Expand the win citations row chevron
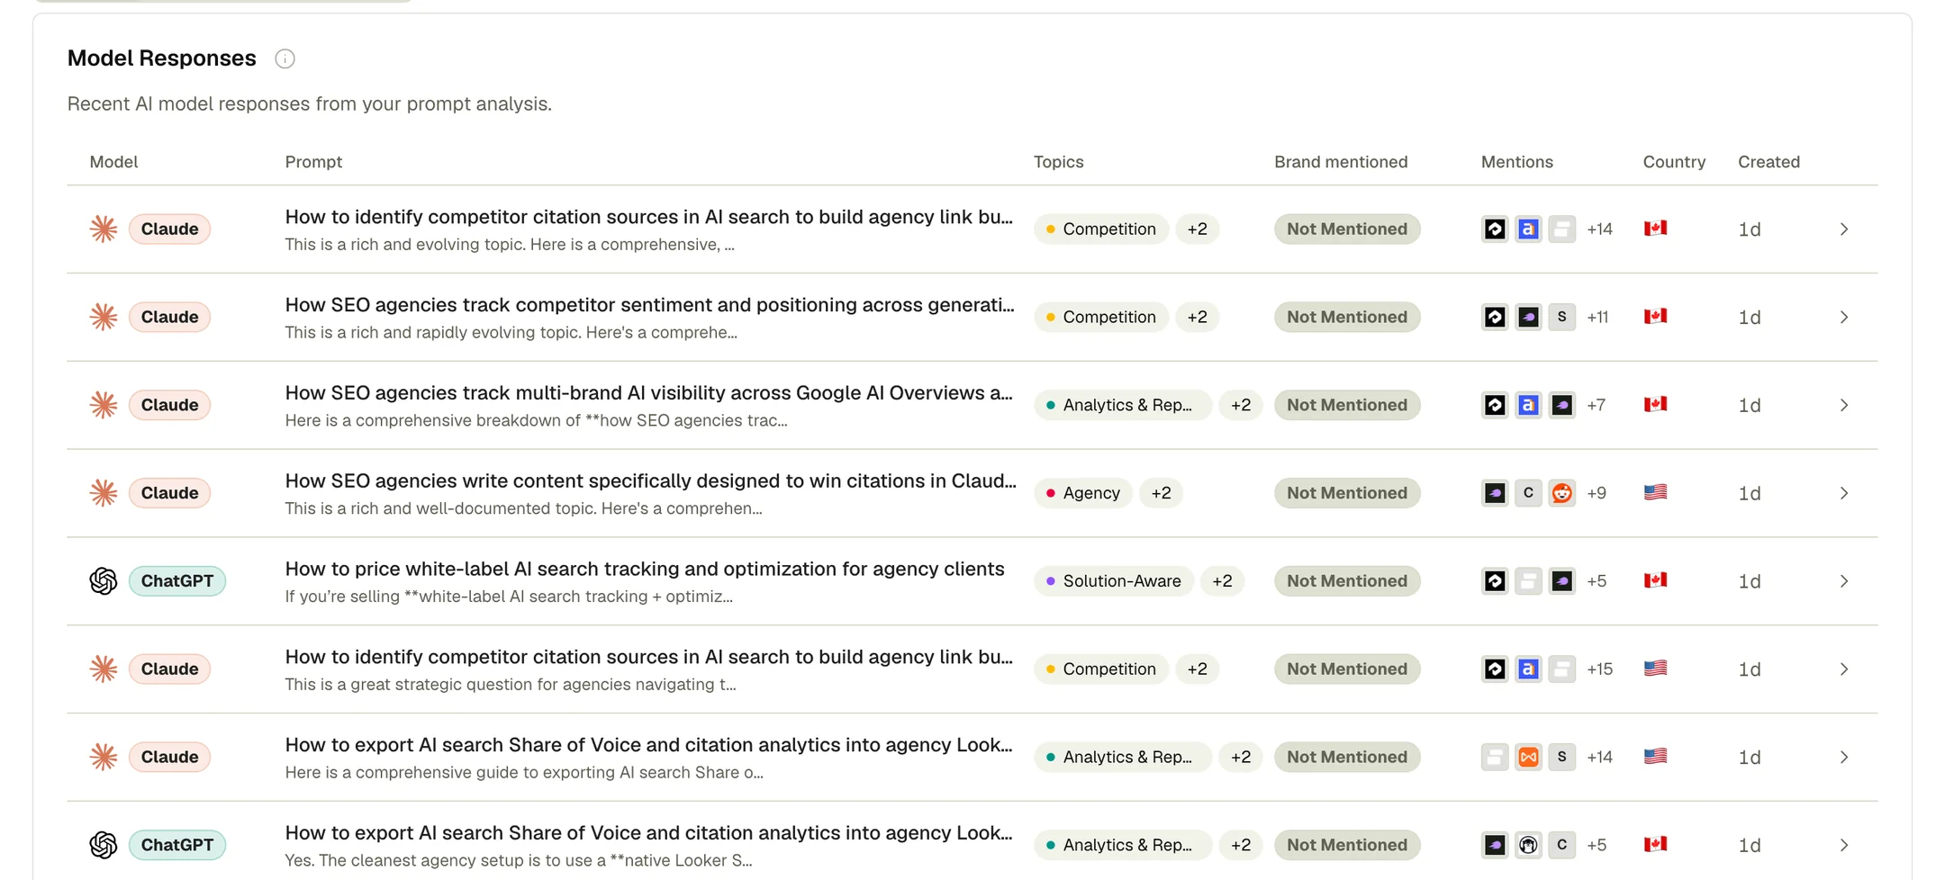Viewport: 1945px width, 880px height. pos(1844,493)
